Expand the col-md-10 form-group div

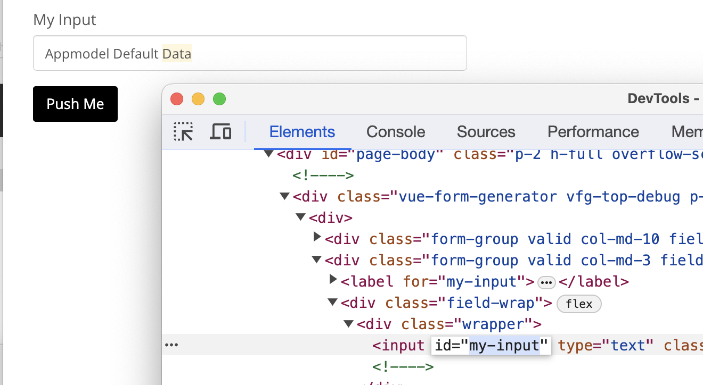317,237
